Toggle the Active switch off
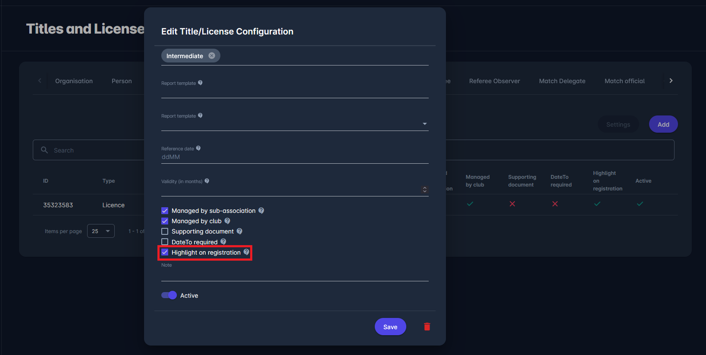The height and width of the screenshot is (355, 706). click(169, 295)
